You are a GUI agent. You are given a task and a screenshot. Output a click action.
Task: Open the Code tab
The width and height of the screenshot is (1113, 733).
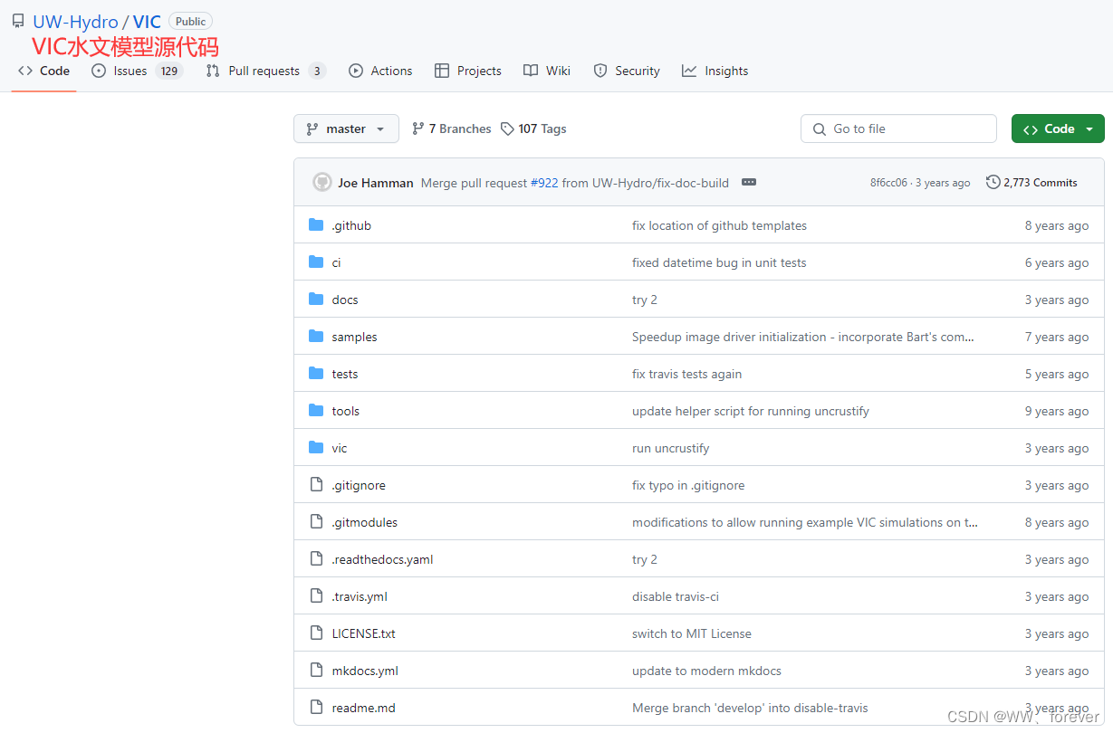click(x=43, y=71)
